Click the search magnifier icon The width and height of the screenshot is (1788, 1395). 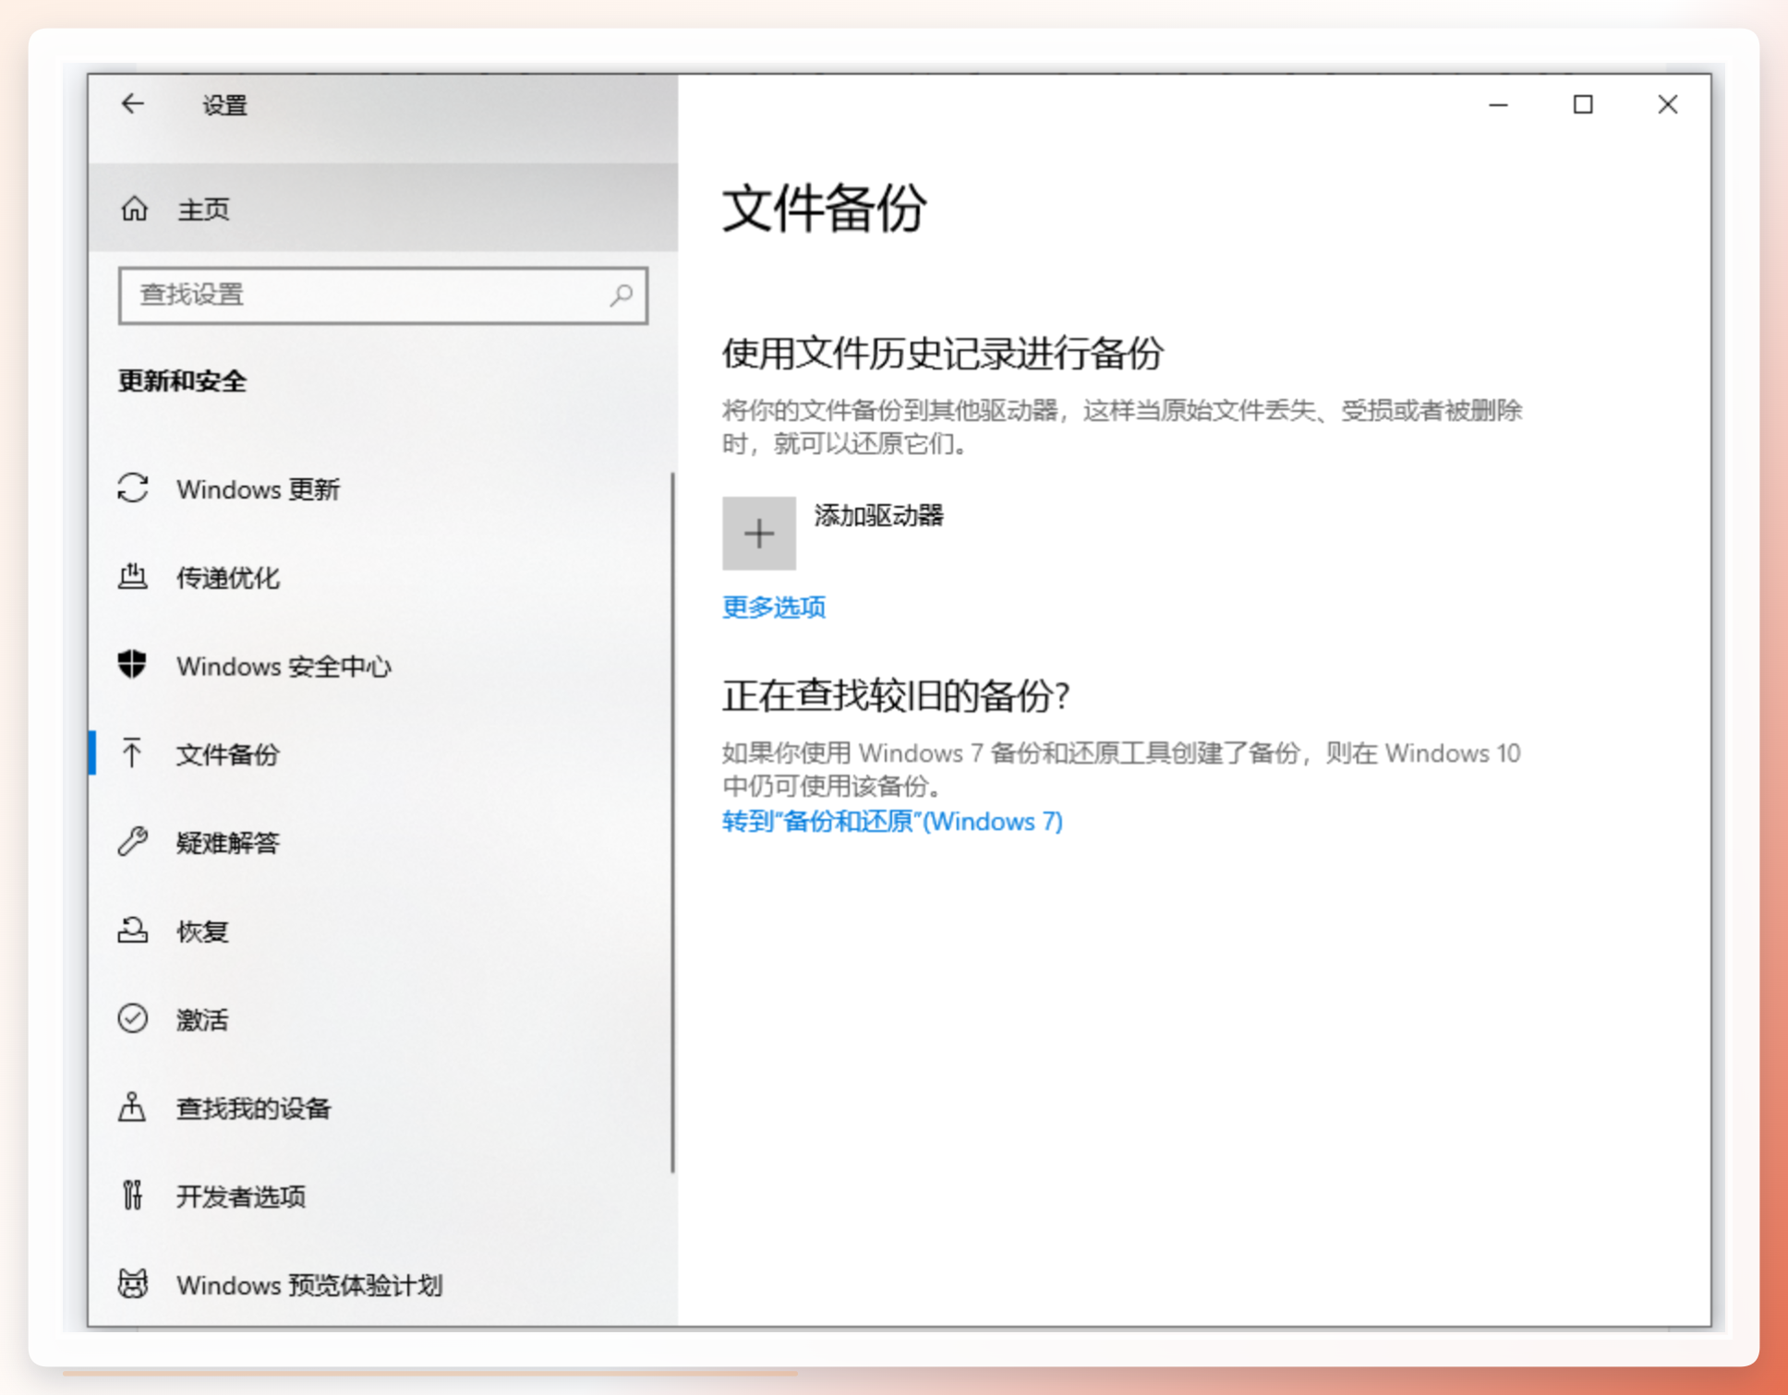tap(621, 295)
